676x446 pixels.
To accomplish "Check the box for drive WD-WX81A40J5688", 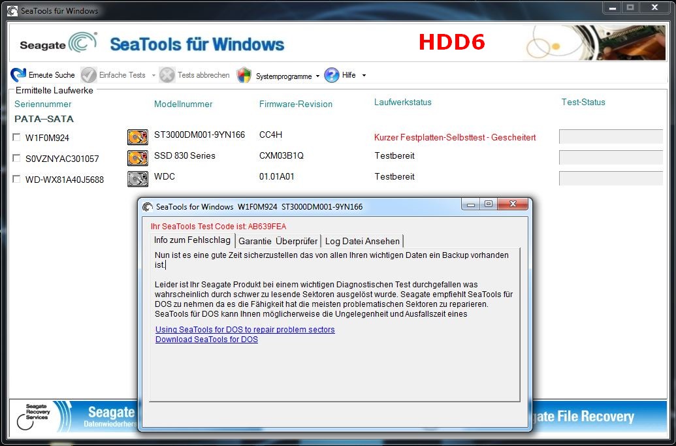I will pyautogui.click(x=16, y=179).
